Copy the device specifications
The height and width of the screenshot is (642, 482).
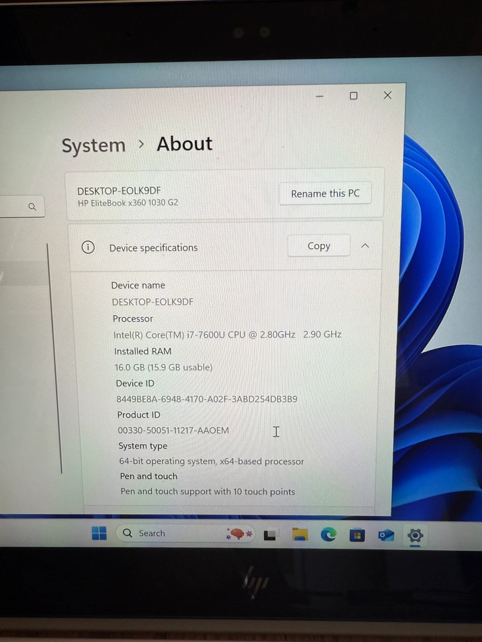click(x=319, y=246)
